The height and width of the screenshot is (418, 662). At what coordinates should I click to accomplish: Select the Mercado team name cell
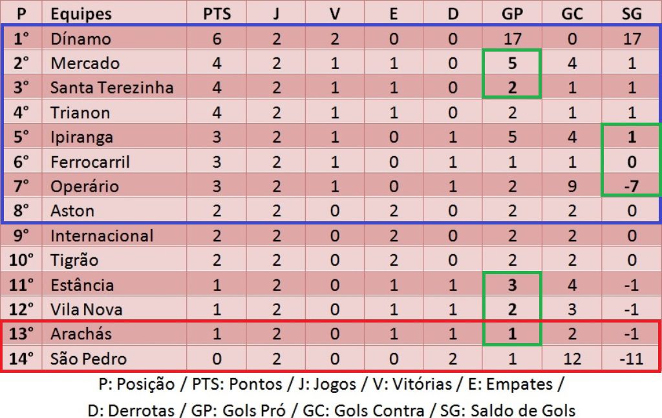coord(85,63)
